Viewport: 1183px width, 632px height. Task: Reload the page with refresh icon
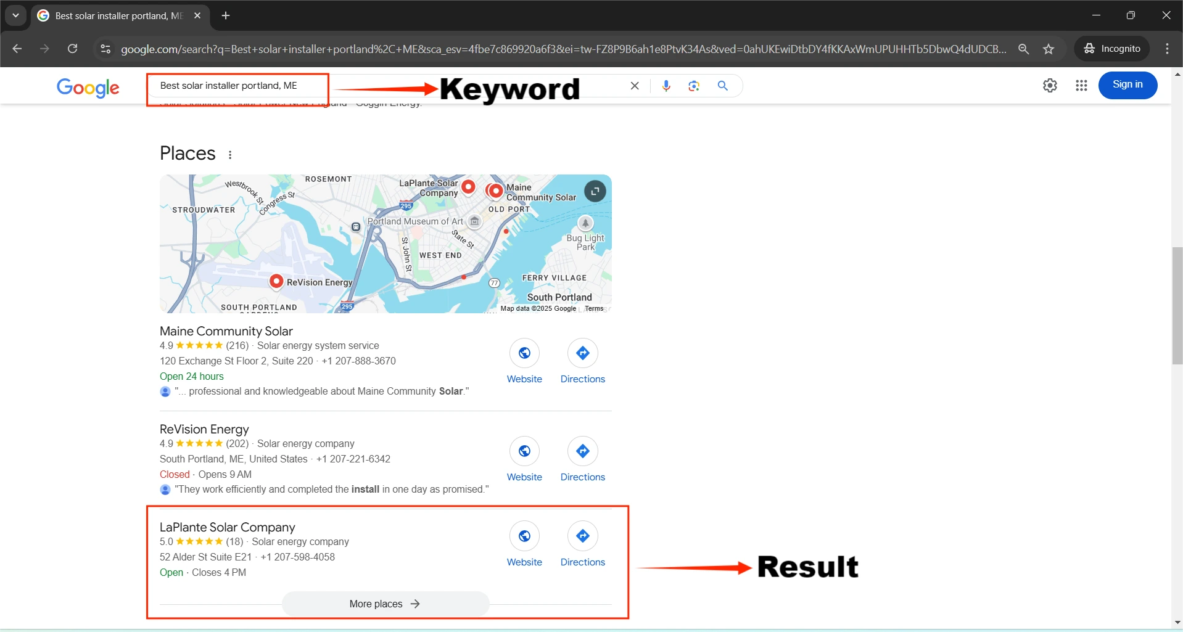[x=72, y=49]
